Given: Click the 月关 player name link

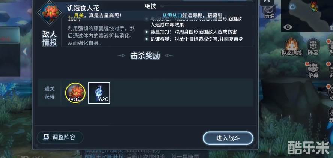Looking at the screenshot, I should pyautogui.click(x=79, y=15).
